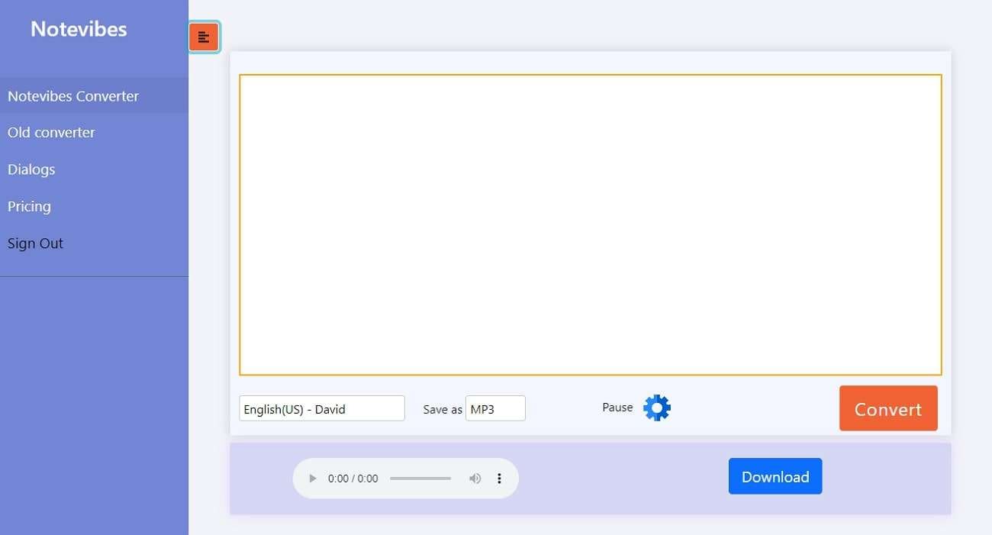Open the English(US) - David voice dropdown
This screenshot has height=535, width=992.
(322, 408)
